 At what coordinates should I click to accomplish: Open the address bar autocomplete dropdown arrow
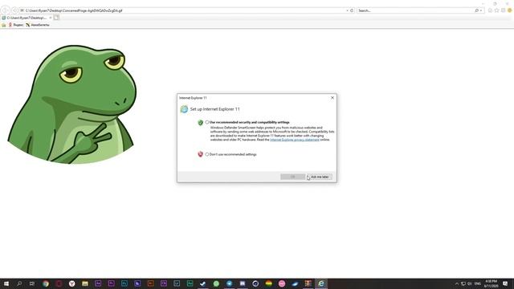point(347,10)
